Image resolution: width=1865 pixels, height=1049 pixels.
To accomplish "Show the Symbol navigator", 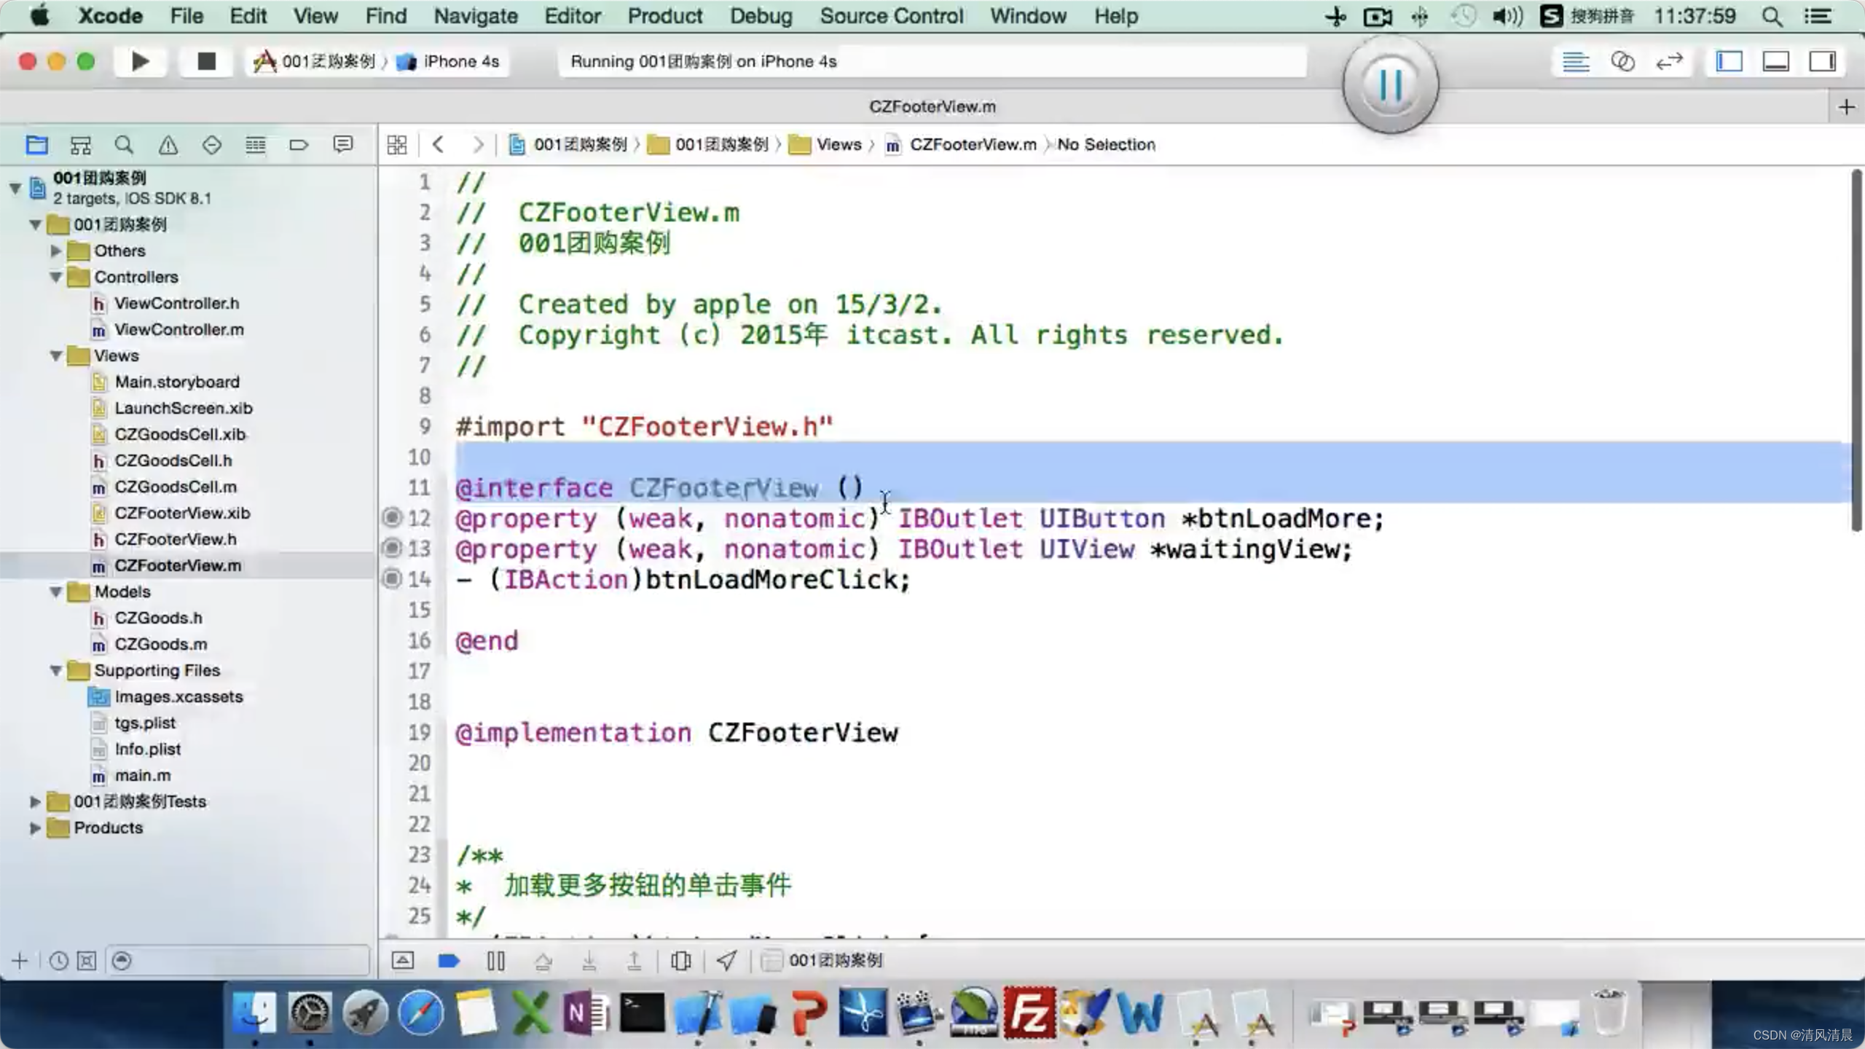I will tap(80, 145).
